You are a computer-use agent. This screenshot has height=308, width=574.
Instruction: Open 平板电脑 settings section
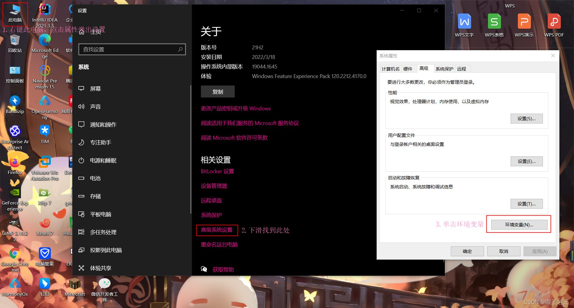click(x=132, y=214)
